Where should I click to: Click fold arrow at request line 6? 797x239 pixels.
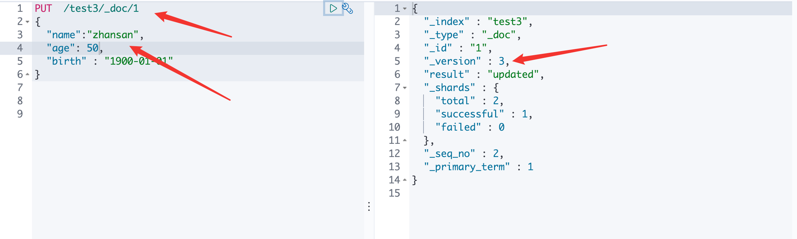(x=27, y=74)
